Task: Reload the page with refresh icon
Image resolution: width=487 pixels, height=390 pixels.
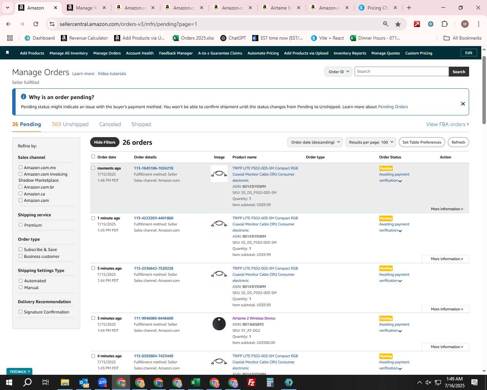Action: (x=36, y=24)
